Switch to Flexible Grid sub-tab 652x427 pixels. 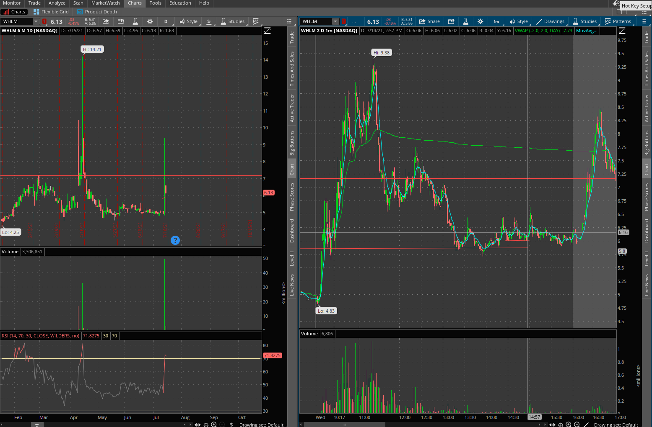coord(51,12)
